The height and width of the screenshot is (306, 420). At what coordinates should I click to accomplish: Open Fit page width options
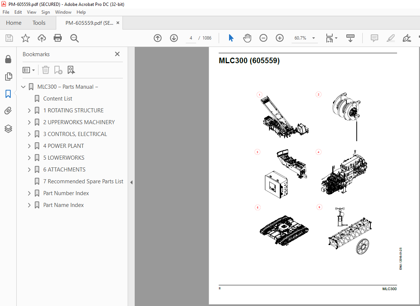pyautogui.click(x=332, y=38)
